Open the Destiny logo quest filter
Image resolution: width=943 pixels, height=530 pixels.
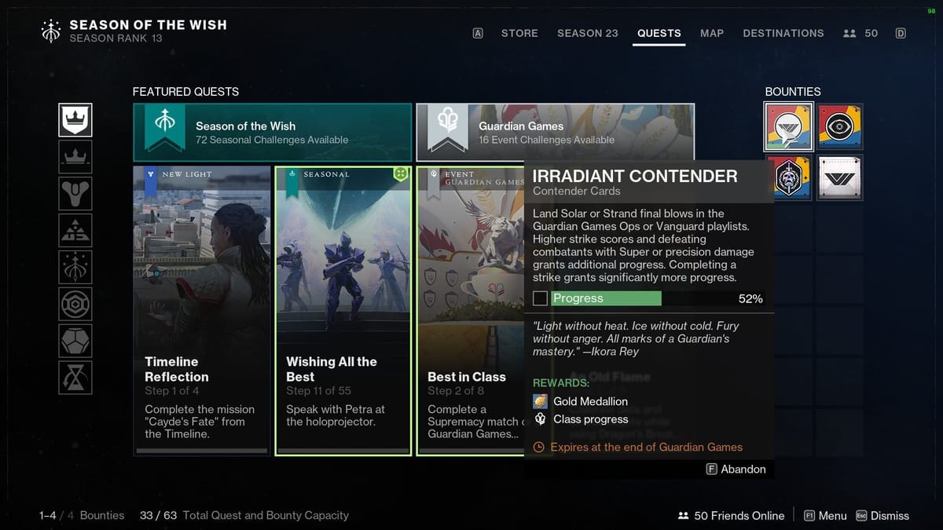[75, 193]
